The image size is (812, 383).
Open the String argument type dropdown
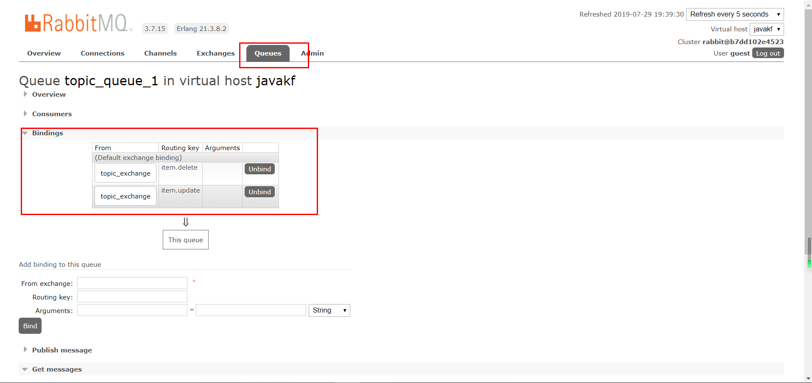point(329,310)
